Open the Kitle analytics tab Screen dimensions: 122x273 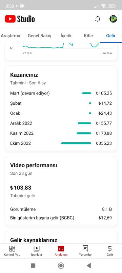pos(88,36)
